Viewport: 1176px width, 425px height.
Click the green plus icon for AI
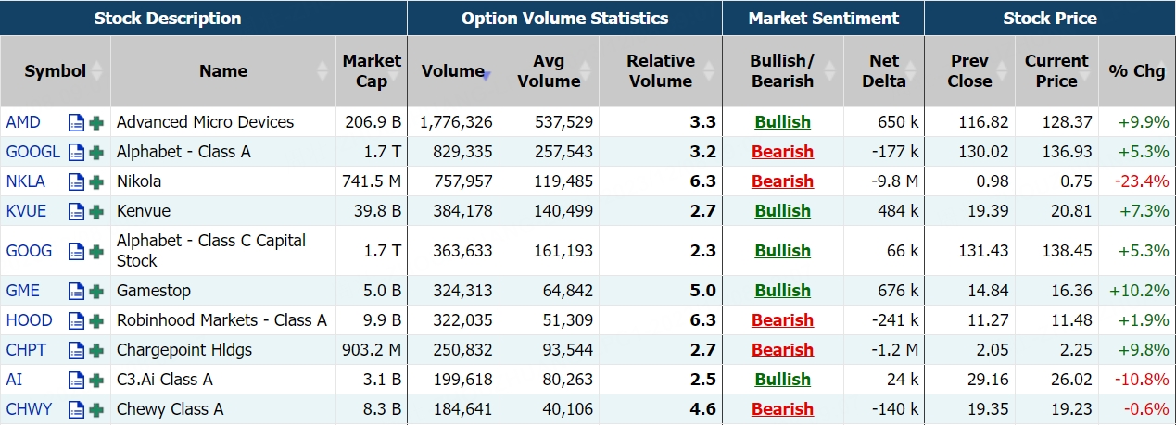pos(96,381)
